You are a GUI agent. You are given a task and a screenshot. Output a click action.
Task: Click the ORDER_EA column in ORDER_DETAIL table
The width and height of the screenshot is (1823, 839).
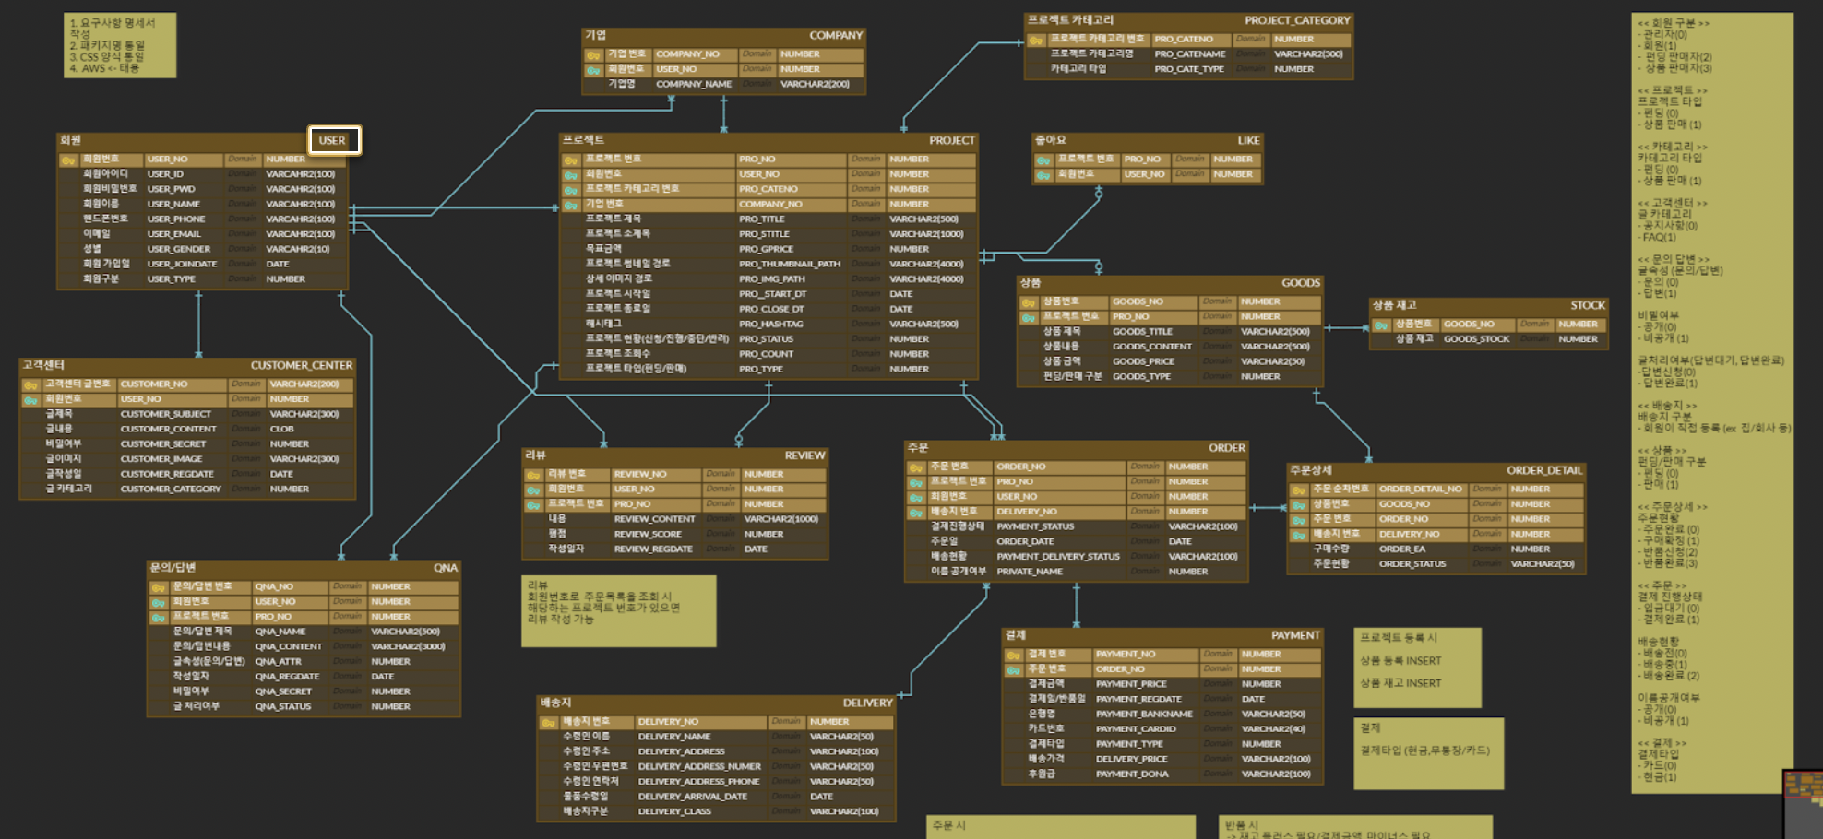(1401, 549)
